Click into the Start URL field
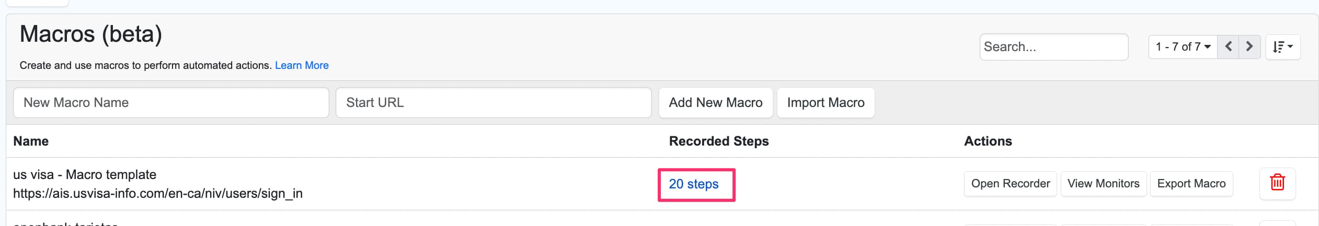The width and height of the screenshot is (1319, 226). point(493,103)
